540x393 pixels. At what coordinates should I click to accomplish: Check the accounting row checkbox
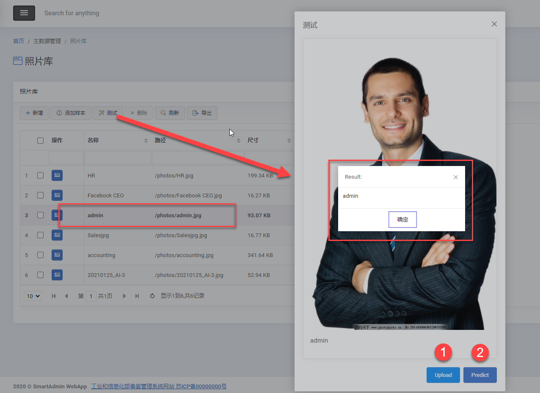[x=40, y=255]
